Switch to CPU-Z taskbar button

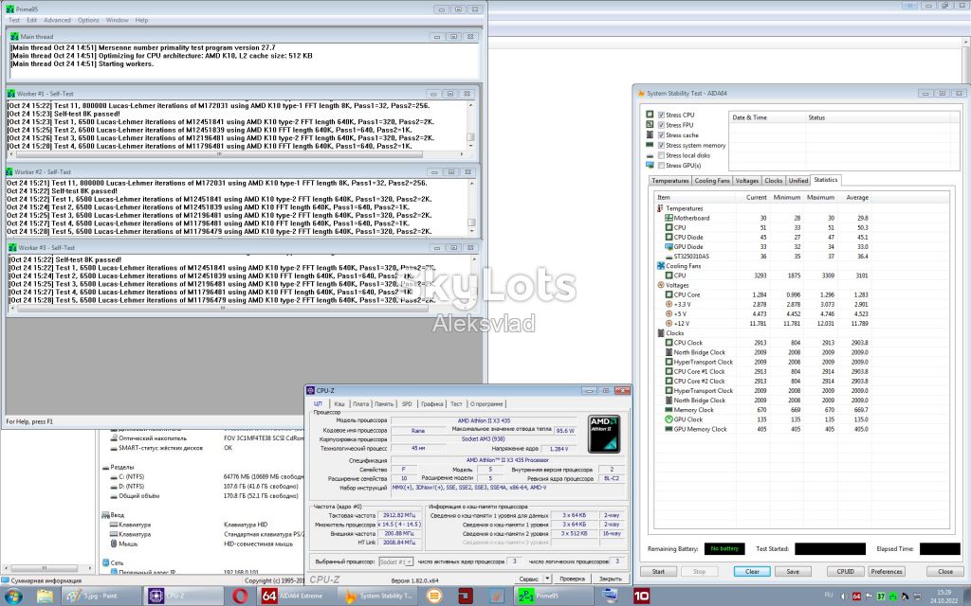(x=185, y=597)
